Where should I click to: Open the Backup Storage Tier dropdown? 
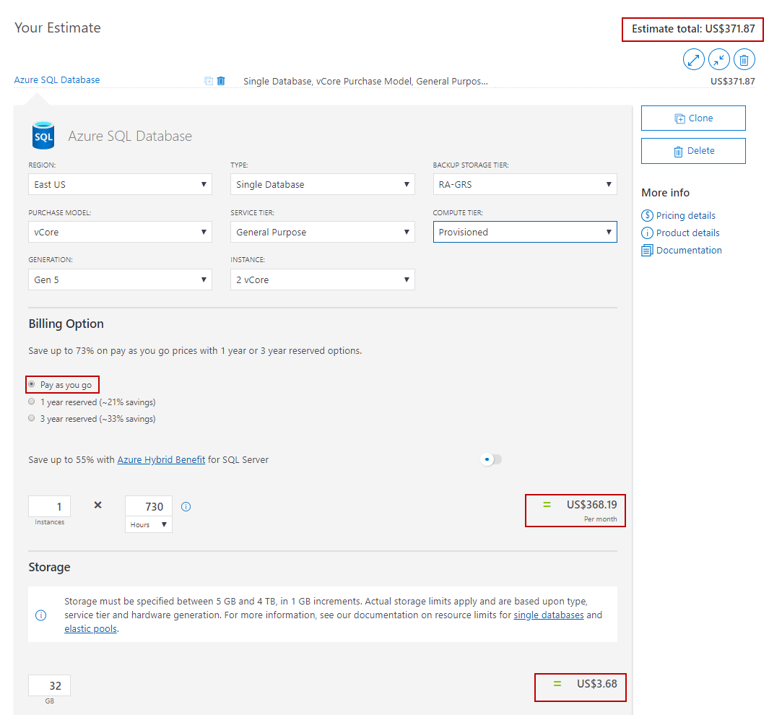[524, 184]
